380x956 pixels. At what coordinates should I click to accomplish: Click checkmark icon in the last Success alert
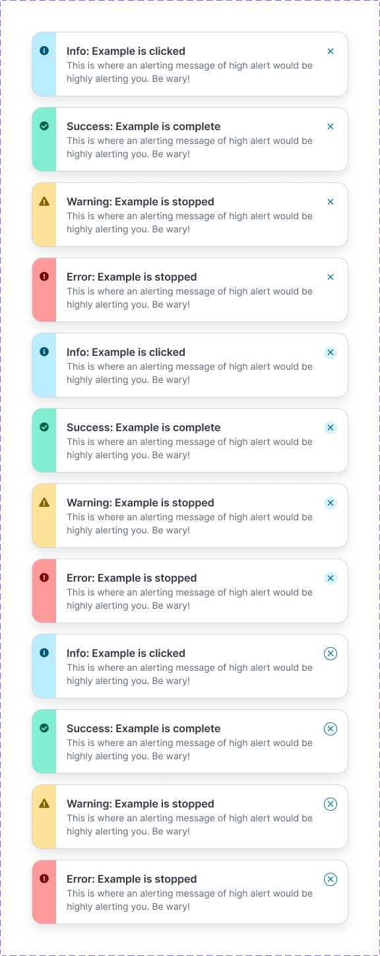pyautogui.click(x=44, y=728)
